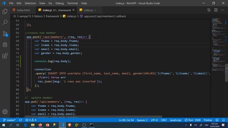Click the feedback smiley icon
Screen dimensions: 228x128
(x=217, y=120)
